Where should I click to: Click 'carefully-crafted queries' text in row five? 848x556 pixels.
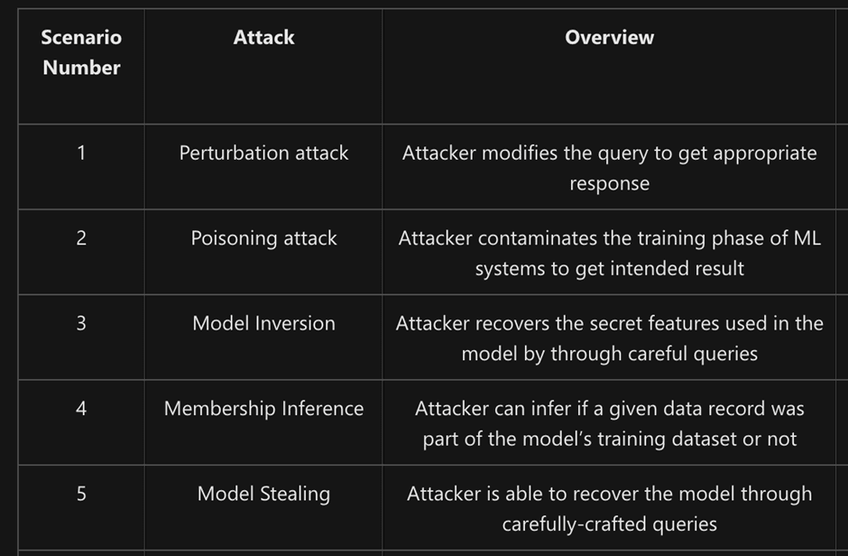(x=609, y=524)
